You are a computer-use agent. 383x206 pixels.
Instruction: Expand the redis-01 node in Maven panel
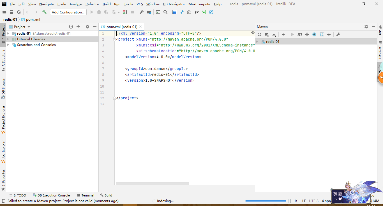coord(257,41)
